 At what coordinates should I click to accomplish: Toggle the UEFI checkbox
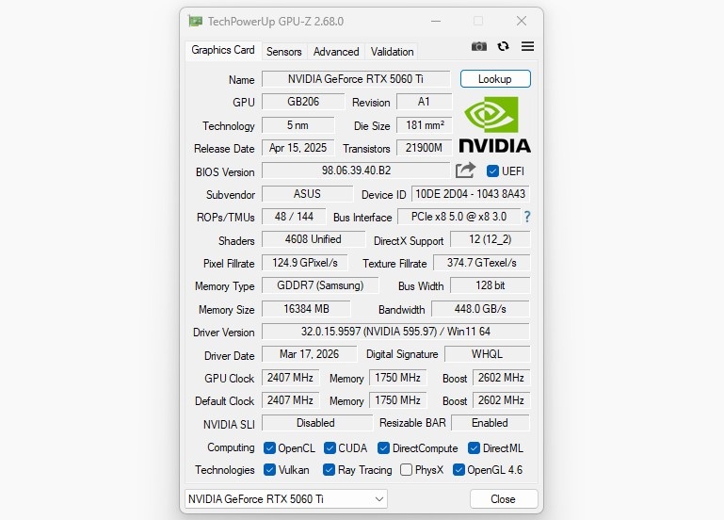pyautogui.click(x=492, y=171)
